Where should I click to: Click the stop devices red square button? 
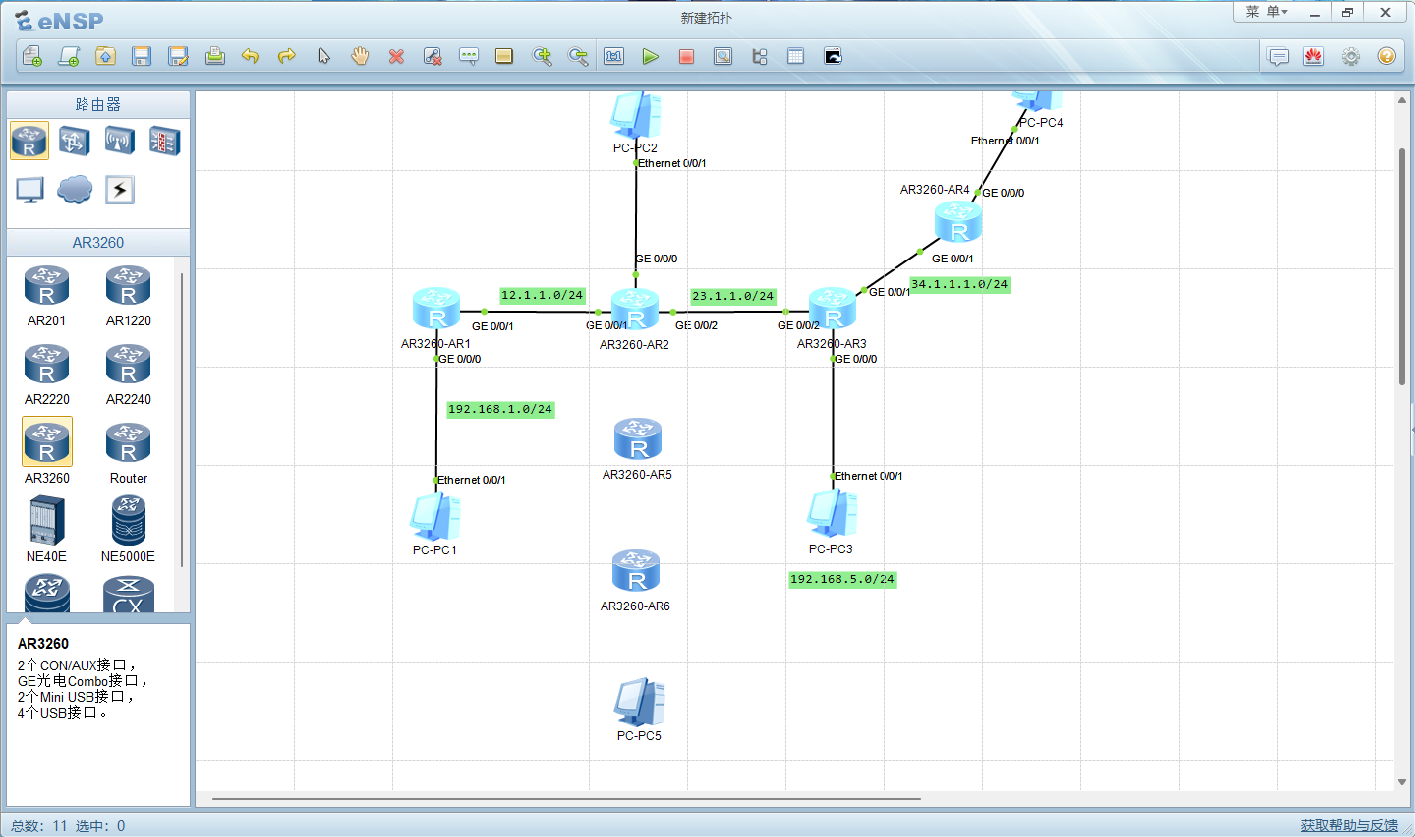(x=686, y=57)
